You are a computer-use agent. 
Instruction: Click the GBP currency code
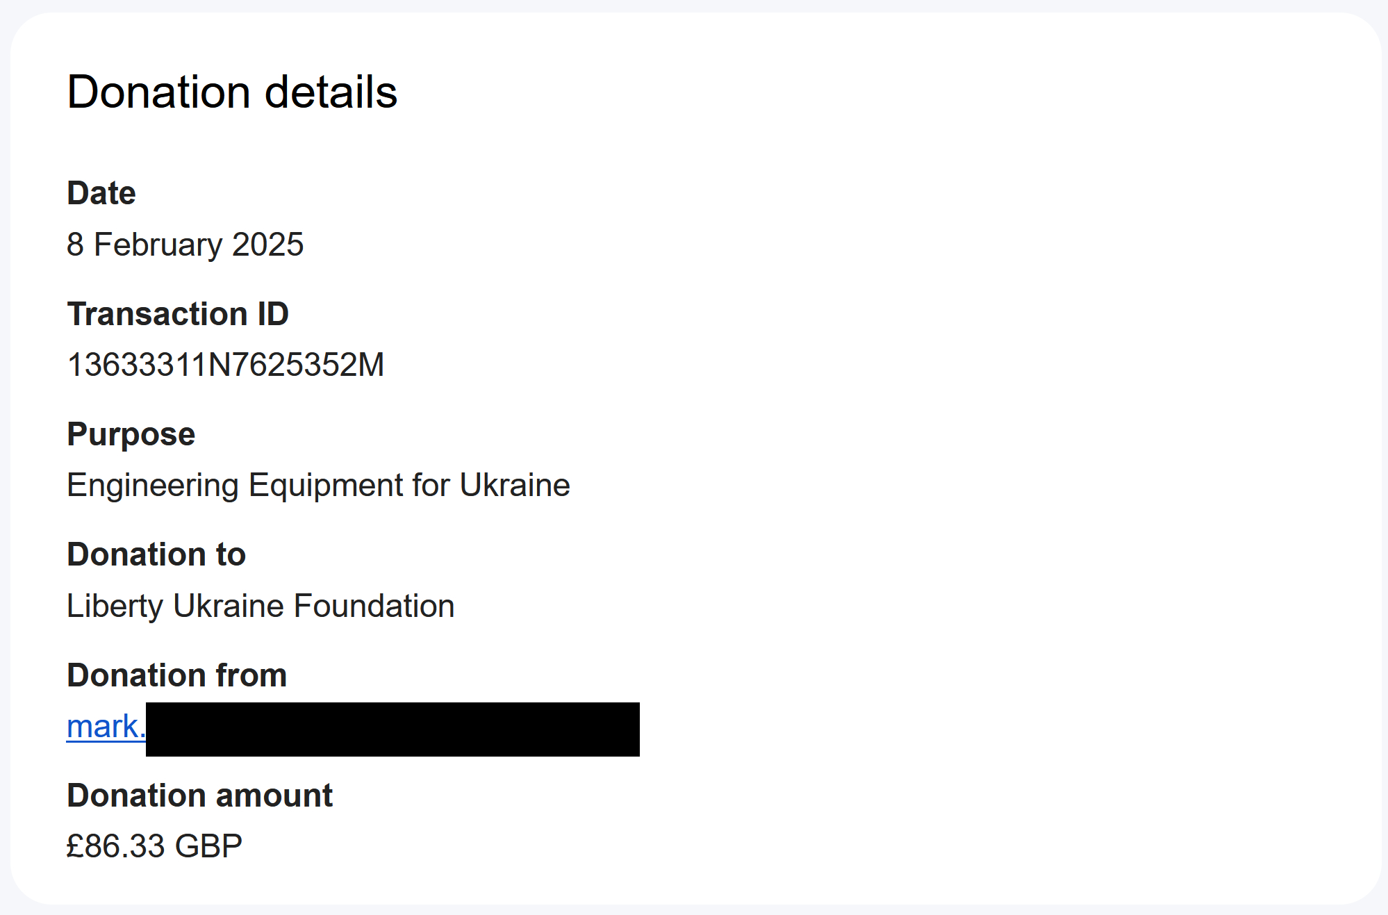(208, 846)
